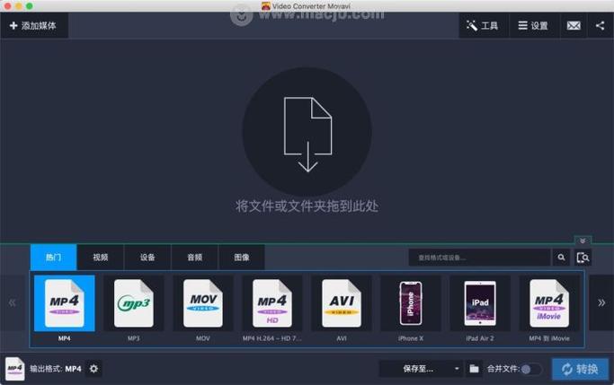The image size is (614, 385).
Task: Click the macOS green zoom button
Action: click(29, 6)
